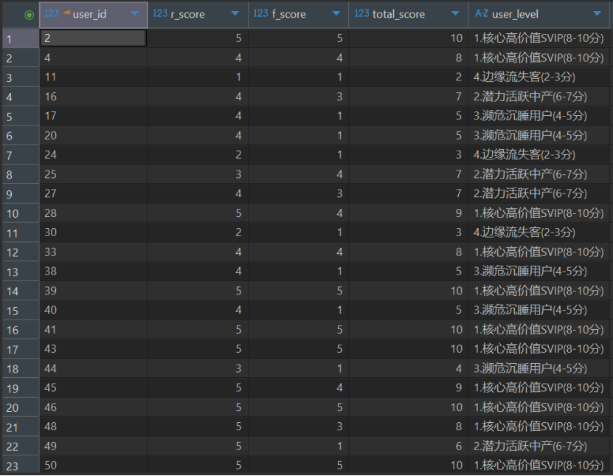The width and height of the screenshot is (613, 476).
Task: Open the r_score column filter dropdown
Action: (x=235, y=14)
